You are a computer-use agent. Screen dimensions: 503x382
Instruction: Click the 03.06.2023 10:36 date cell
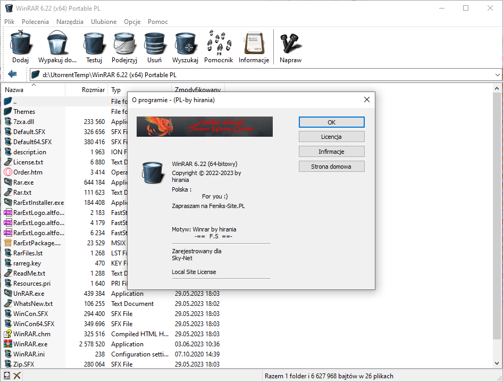197,344
